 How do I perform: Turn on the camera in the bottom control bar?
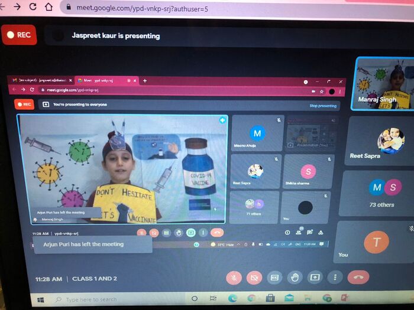[x=254, y=278]
